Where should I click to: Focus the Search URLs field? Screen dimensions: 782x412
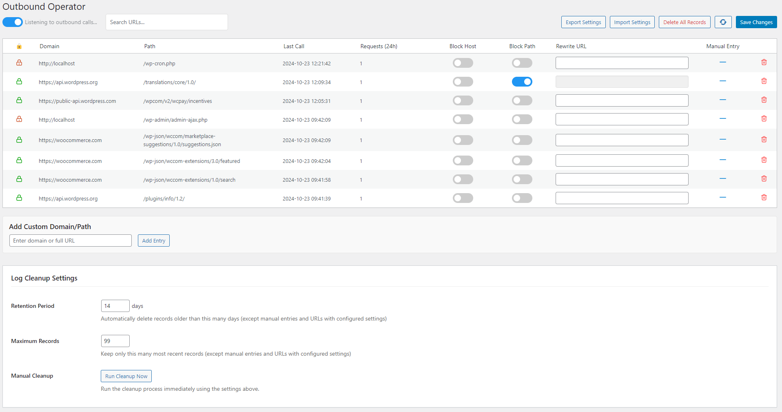[167, 22]
